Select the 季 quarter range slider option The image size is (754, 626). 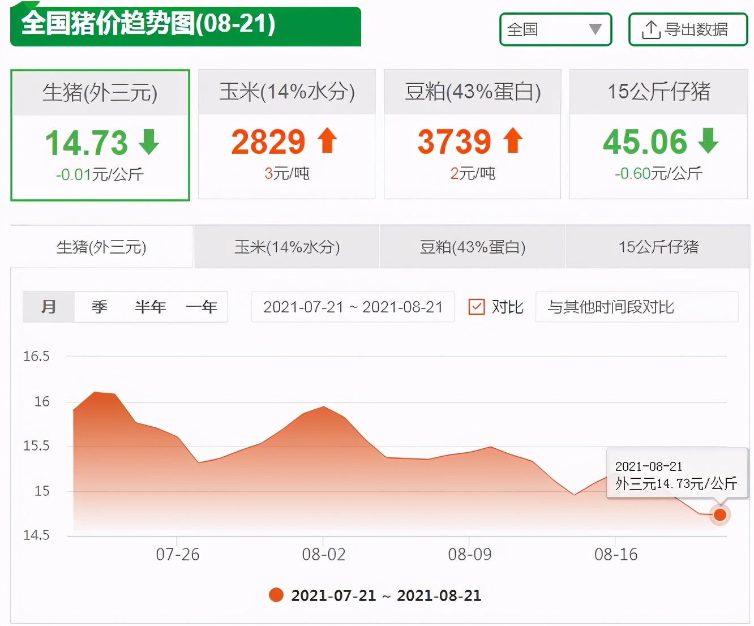[97, 307]
